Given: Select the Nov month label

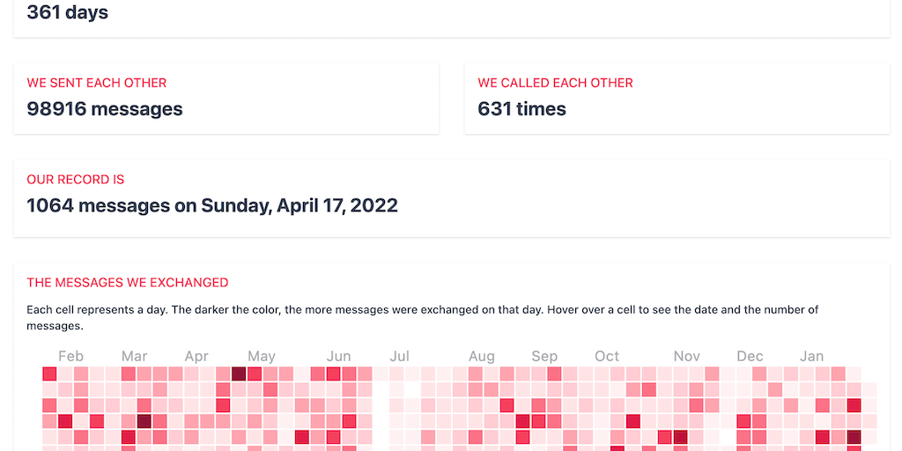Looking at the screenshot, I should point(687,357).
